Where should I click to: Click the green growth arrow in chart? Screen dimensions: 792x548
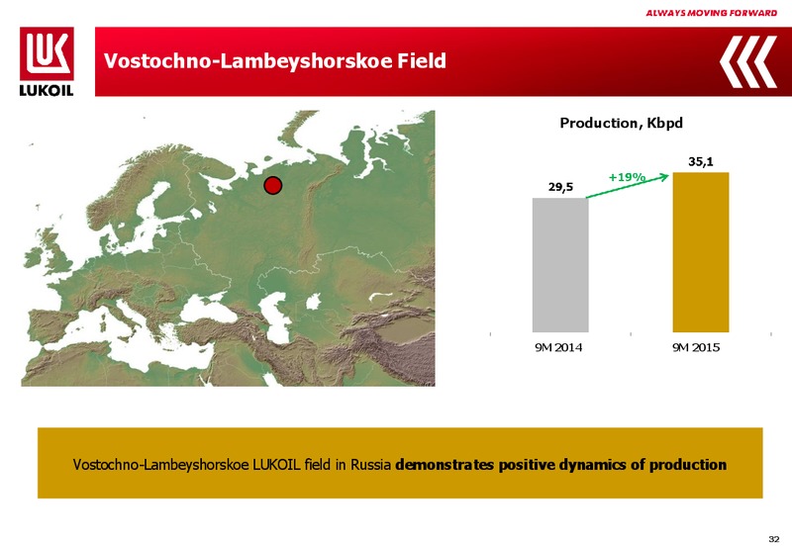click(628, 186)
